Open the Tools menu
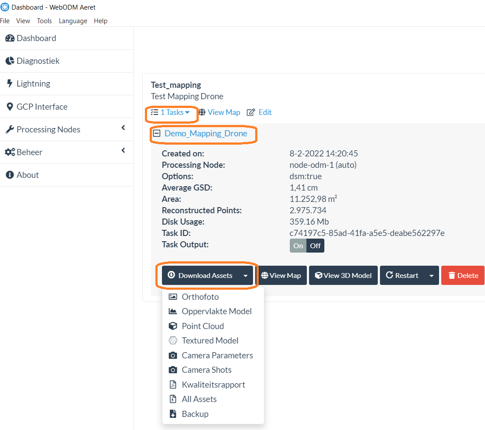The height and width of the screenshot is (430, 485). pos(44,21)
